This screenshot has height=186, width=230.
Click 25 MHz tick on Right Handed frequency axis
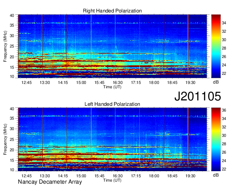[12, 46]
